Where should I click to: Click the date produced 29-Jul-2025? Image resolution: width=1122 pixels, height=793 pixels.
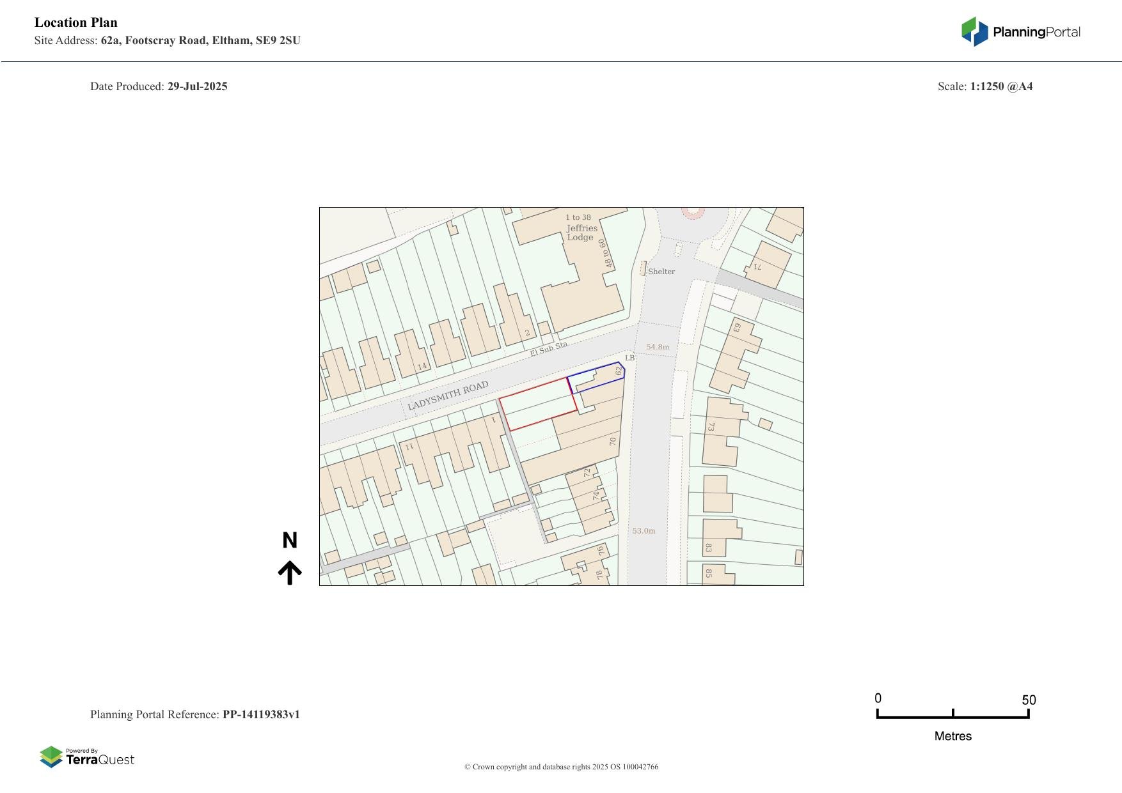click(197, 86)
